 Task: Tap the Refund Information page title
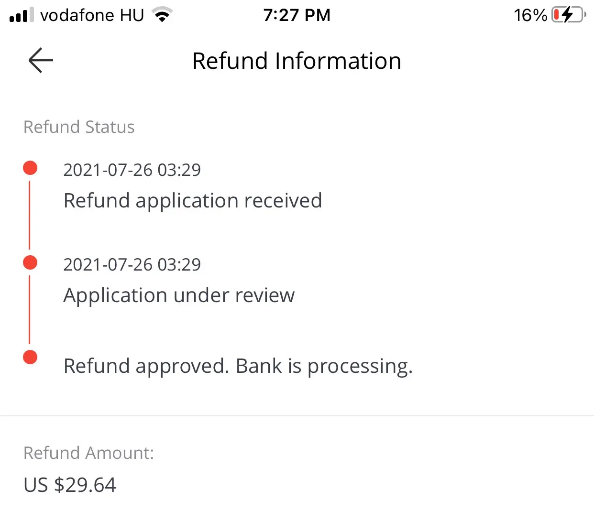(x=297, y=61)
